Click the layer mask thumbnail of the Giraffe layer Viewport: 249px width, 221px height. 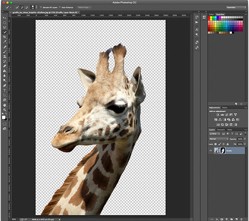tap(223, 151)
